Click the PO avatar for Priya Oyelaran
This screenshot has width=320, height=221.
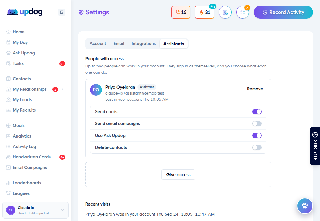point(96,90)
